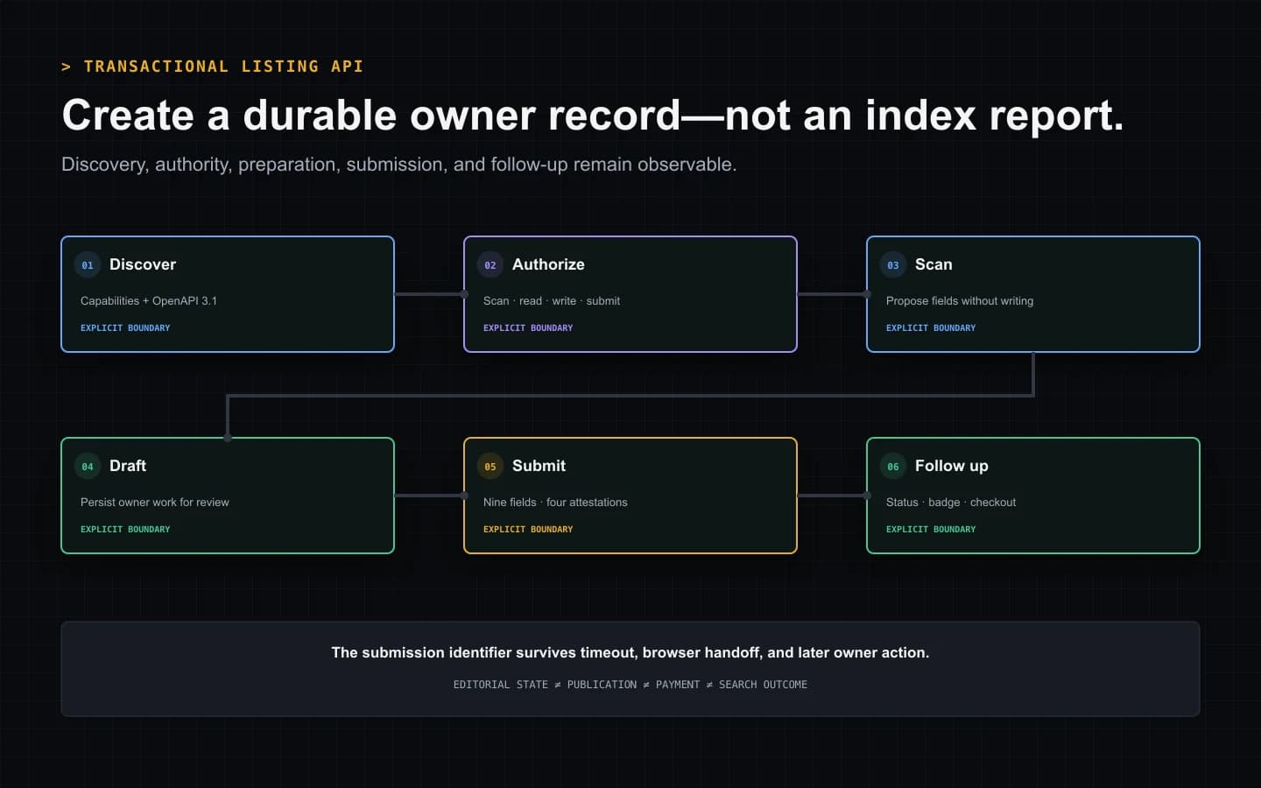Click the 04 step badge on Draft
Viewport: 1261px width, 788px height.
point(88,466)
